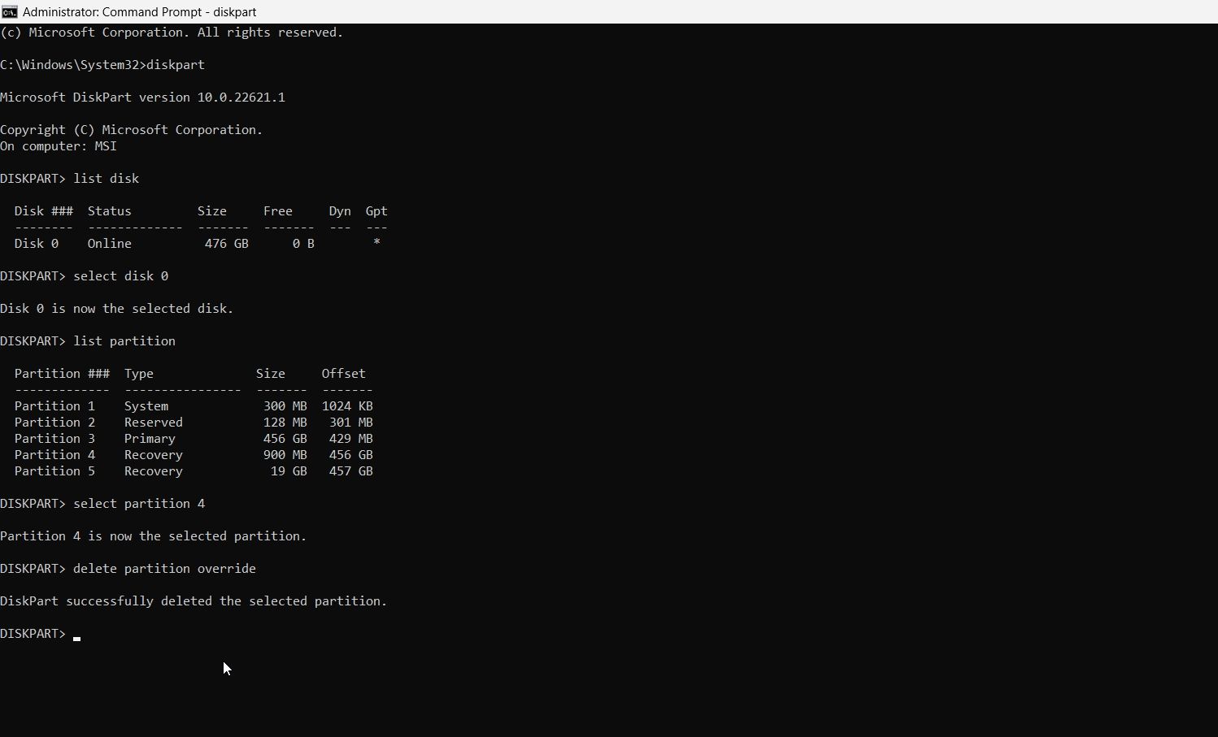The height and width of the screenshot is (737, 1218).
Task: Select the 'list disk' command text
Action: coord(106,178)
